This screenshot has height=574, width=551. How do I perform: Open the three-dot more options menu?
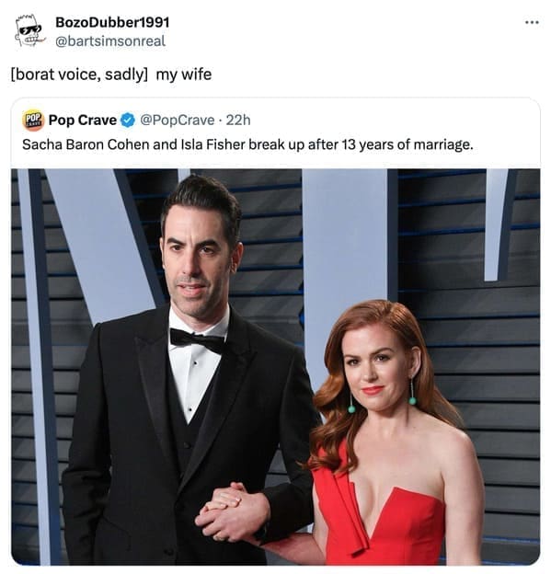click(x=532, y=23)
